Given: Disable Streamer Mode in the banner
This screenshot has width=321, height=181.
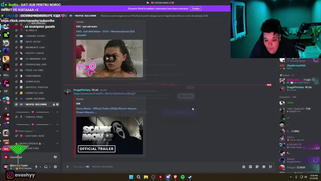Looking at the screenshot, I should (x=196, y=9).
